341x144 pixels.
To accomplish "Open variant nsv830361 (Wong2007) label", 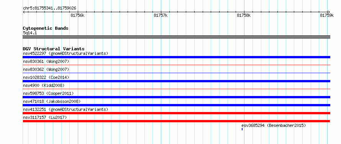I will tap(46, 61).
